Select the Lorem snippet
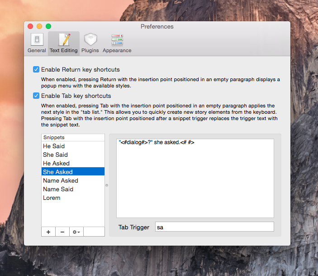Image resolution: width=318 pixels, height=276 pixels. click(73, 198)
